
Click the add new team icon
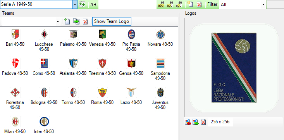67,21
